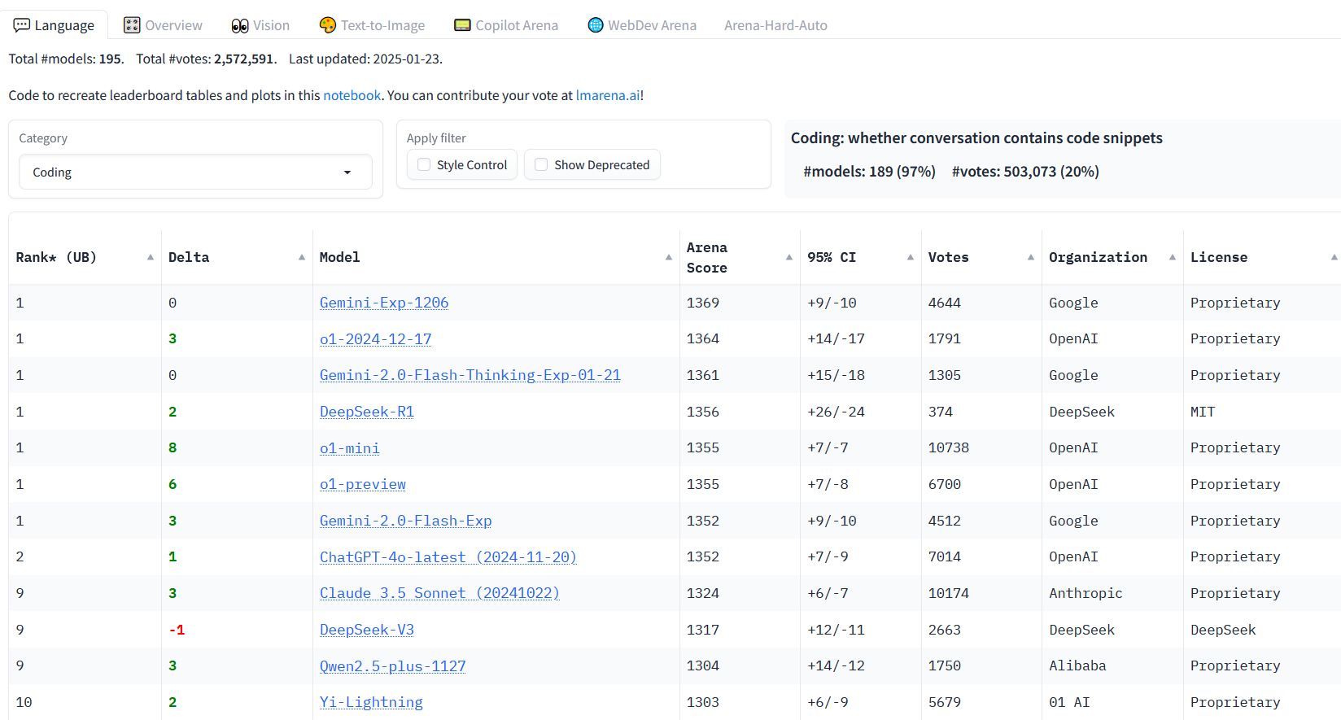This screenshot has width=1341, height=720.
Task: Sort by Arena Score column arrow
Action: 789,257
